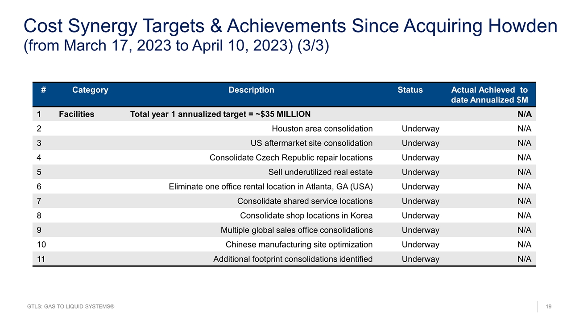Select the 'Category' column header

click(90, 90)
